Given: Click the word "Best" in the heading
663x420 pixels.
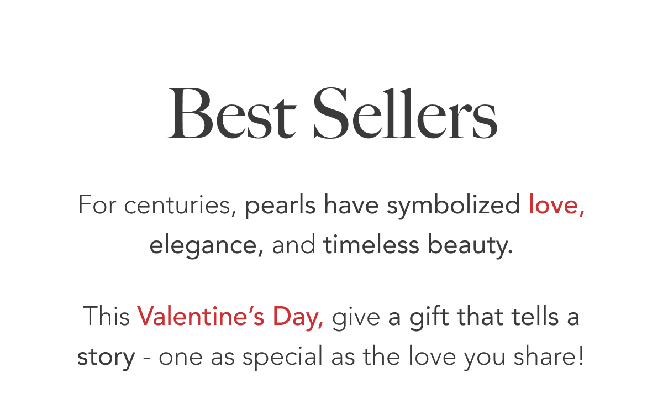Looking at the screenshot, I should click(231, 113).
